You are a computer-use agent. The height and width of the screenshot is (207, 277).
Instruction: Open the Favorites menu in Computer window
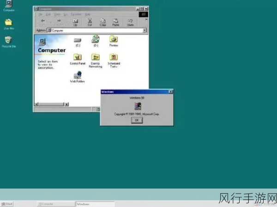click(x=76, y=14)
